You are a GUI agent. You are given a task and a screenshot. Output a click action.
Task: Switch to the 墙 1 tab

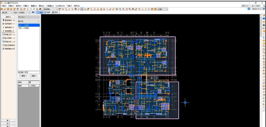(x=8, y=120)
